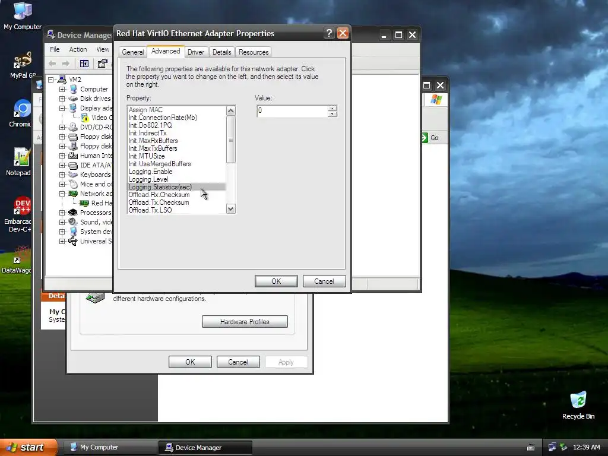The height and width of the screenshot is (456, 608).
Task: Click the Back arrow in Device Manager toolbar
Action: tap(52, 64)
